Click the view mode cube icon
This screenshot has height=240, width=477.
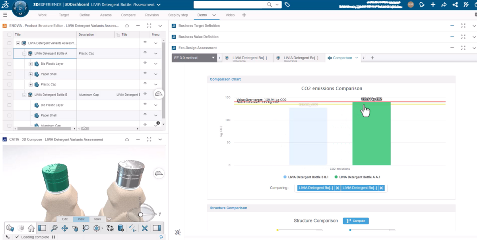click(x=97, y=228)
